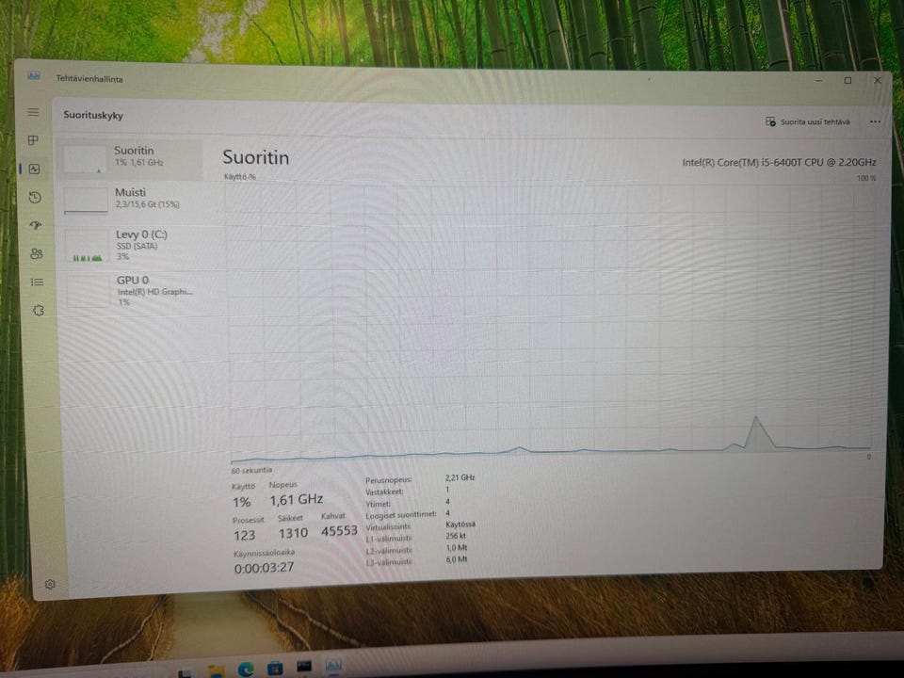Select the Levy 0 (C:) entry
Screen dimensions: 904x678
[x=134, y=245]
